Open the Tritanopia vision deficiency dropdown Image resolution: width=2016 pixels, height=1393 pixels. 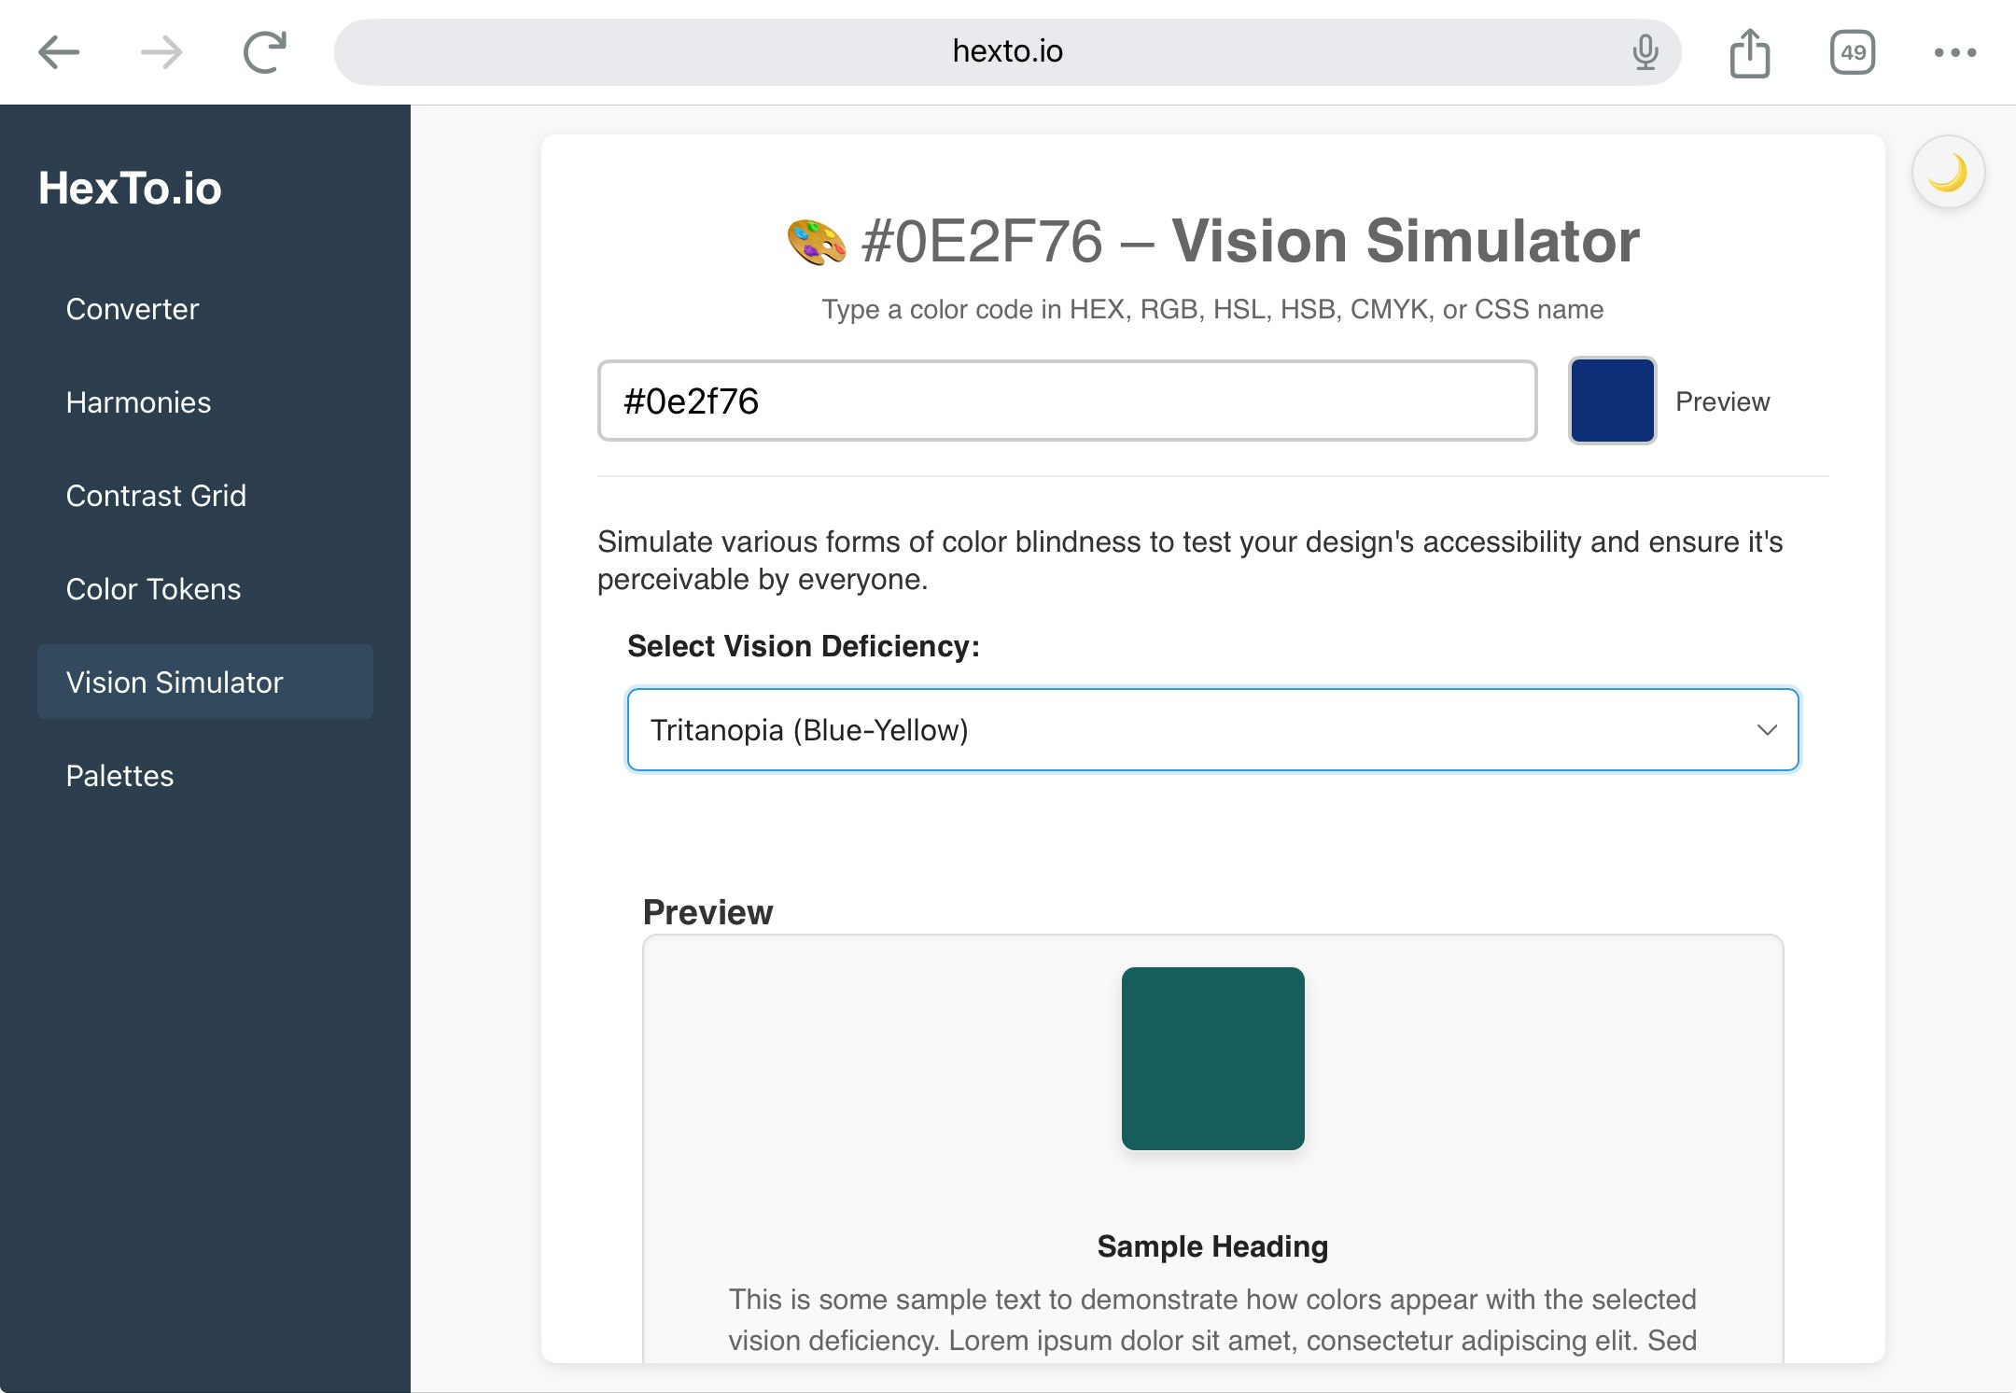1211,730
